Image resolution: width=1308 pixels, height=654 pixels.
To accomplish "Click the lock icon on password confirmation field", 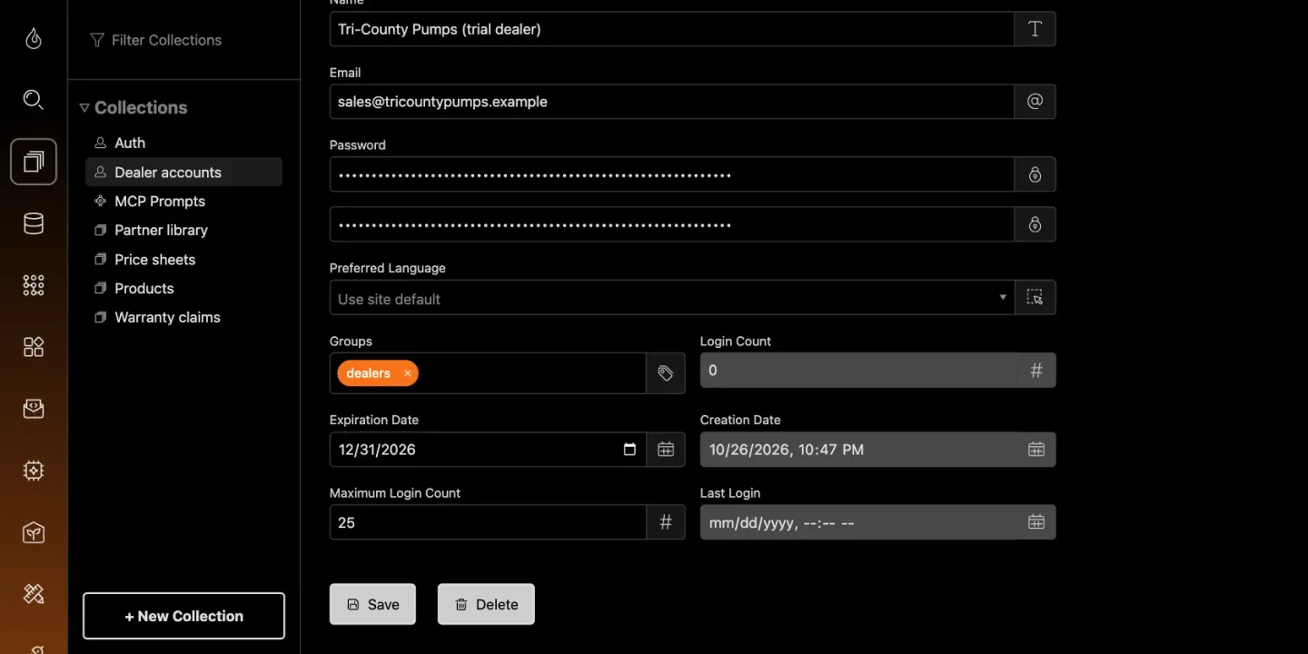I will [x=1035, y=224].
